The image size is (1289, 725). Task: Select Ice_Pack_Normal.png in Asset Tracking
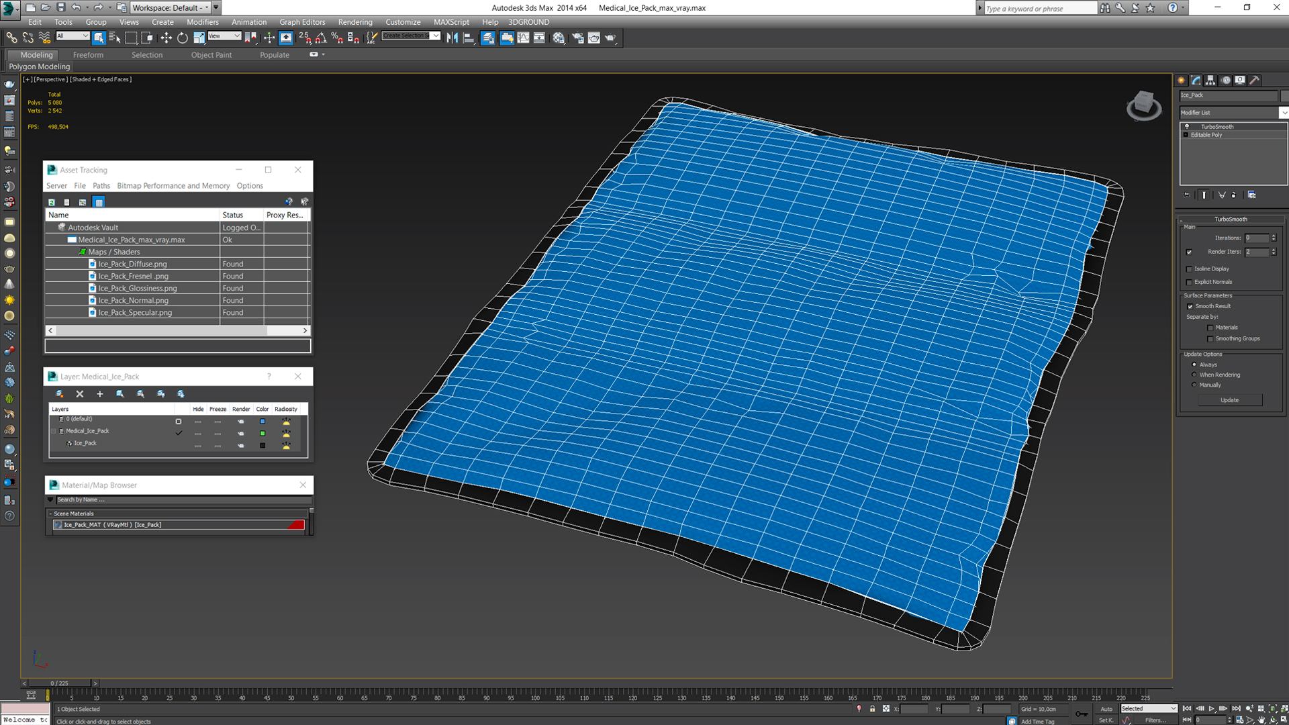click(133, 300)
